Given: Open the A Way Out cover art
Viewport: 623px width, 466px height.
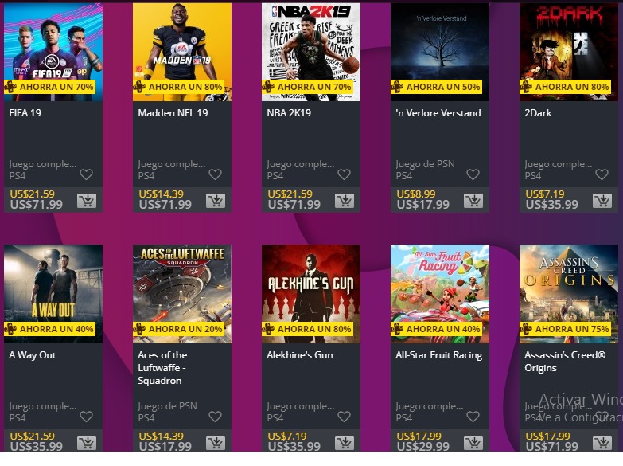Looking at the screenshot, I should (x=53, y=294).
